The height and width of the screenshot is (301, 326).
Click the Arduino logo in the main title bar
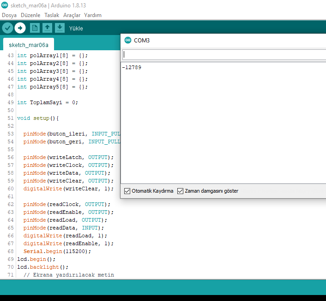tap(5, 5)
